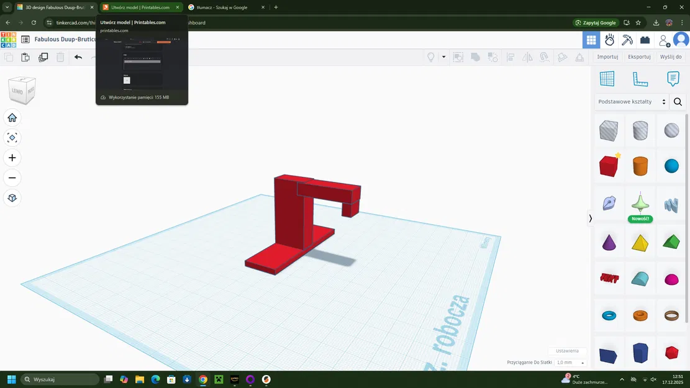Pick the striped hole cylinder shape
Image resolution: width=690 pixels, height=388 pixels.
[x=640, y=130]
